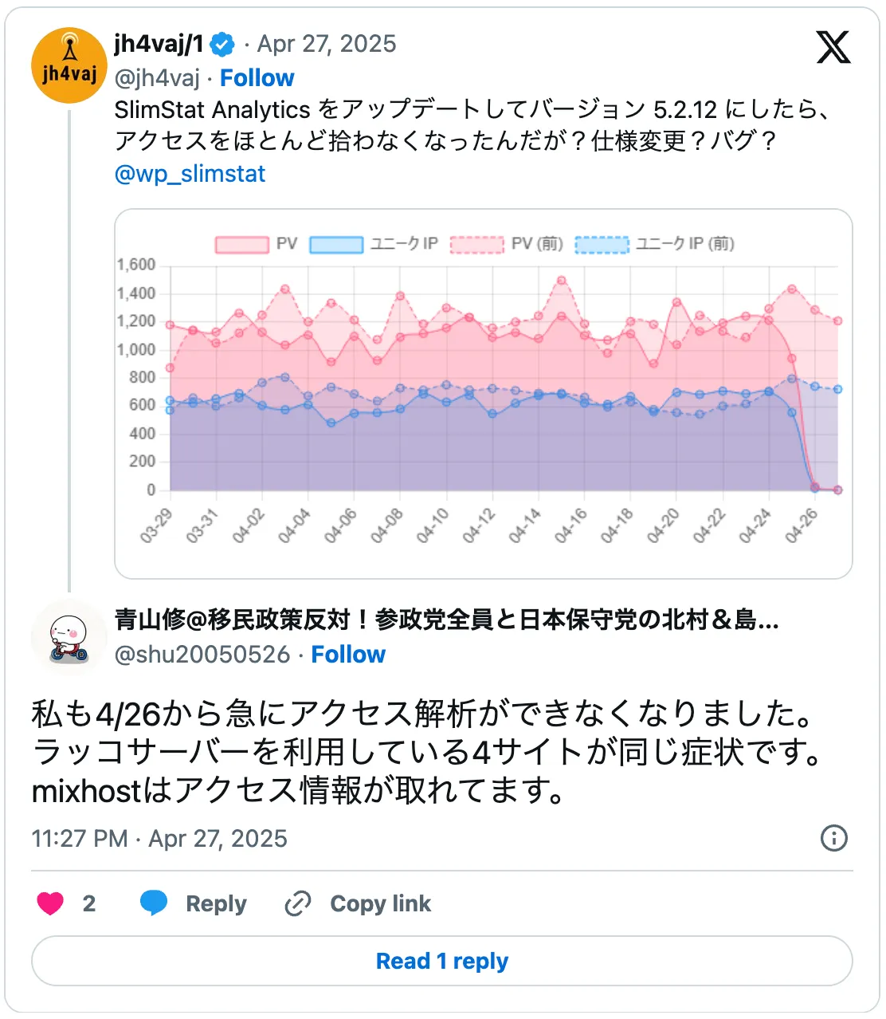886x1019 pixels.
Task: Click the 11:27 PM timestamp
Action: [76, 839]
